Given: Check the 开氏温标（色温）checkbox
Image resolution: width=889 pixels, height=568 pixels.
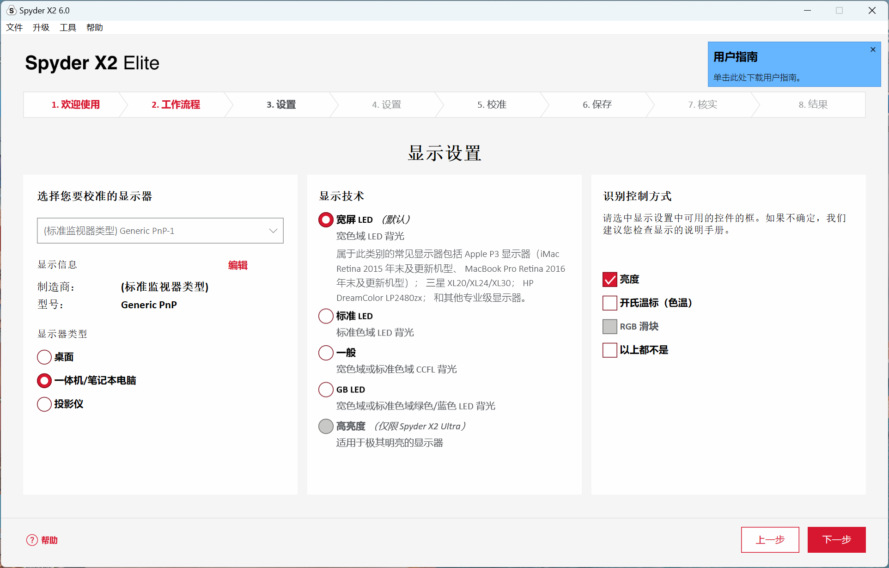Looking at the screenshot, I should pos(610,303).
